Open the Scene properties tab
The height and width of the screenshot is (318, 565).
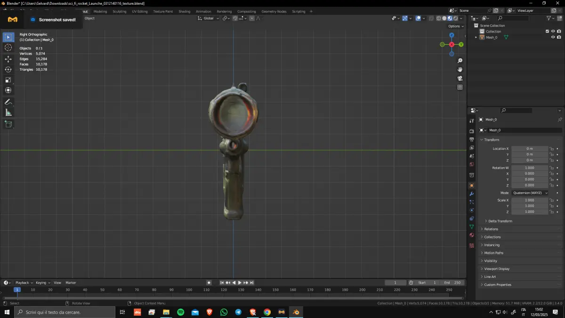(x=472, y=156)
